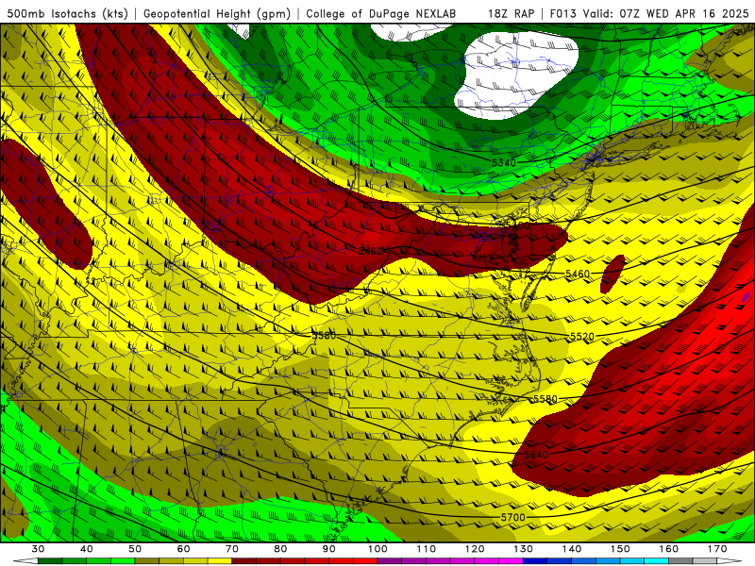Viewport: 755px width, 566px height.
Task: Select the 80 value on color scale
Action: pos(280,549)
